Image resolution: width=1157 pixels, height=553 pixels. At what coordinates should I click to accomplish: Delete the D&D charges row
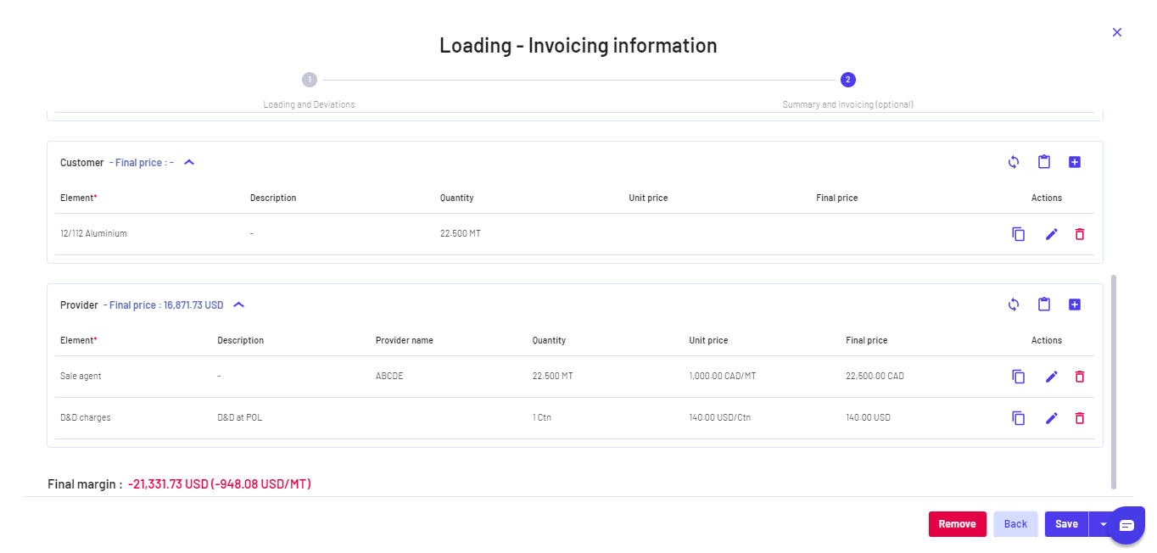pos(1080,418)
